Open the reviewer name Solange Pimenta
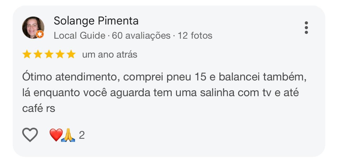The image size is (338, 159). click(x=96, y=21)
